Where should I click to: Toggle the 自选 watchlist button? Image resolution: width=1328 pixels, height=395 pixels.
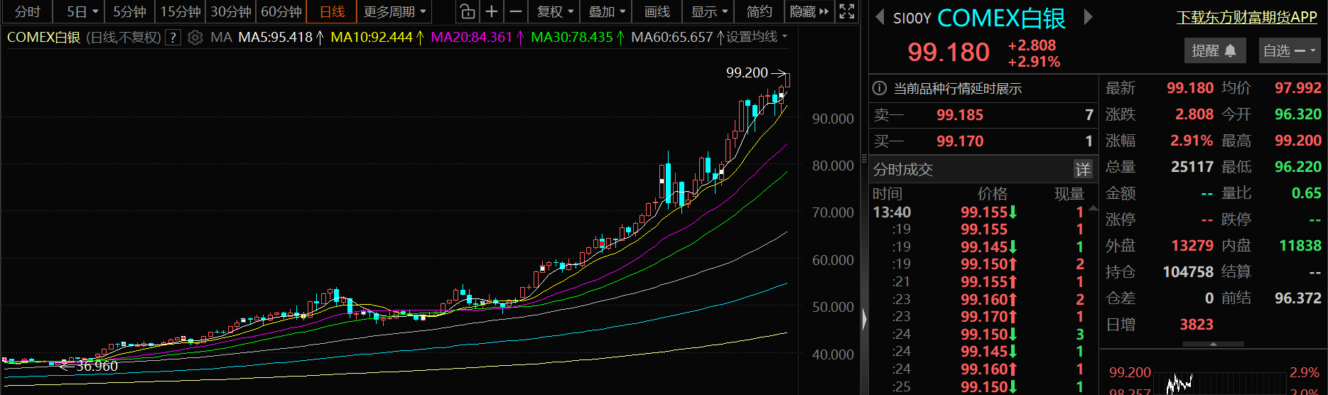(x=1289, y=50)
